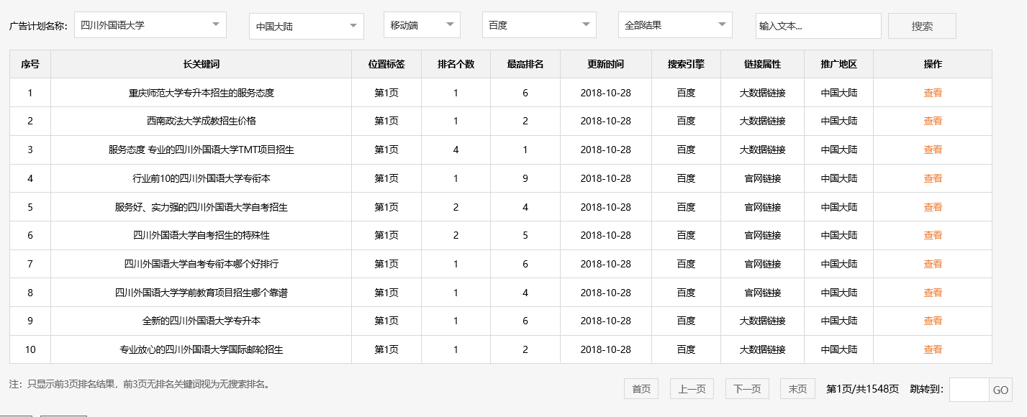Open 查看 for 重庆师范大学专升本招生的服务态度
This screenshot has height=417, width=1027.
point(931,92)
